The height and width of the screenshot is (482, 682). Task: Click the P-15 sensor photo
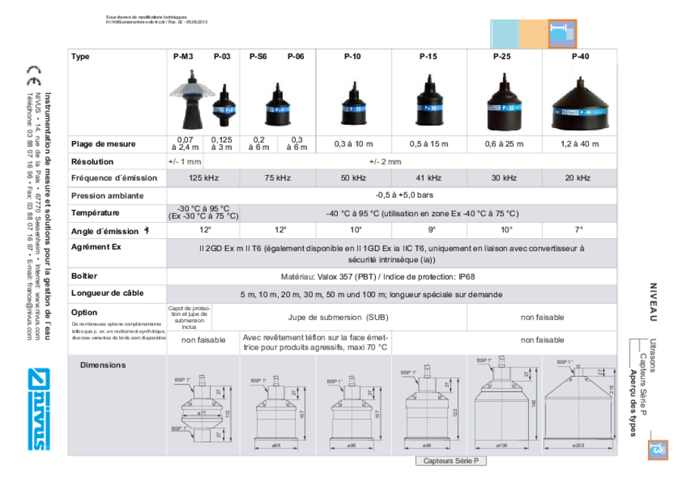click(429, 100)
